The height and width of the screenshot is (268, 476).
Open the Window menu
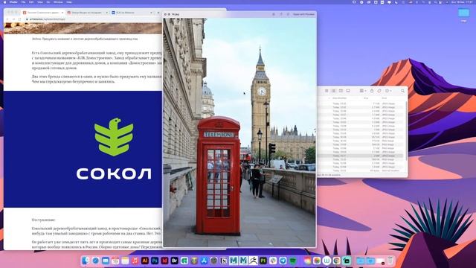[x=58, y=2]
